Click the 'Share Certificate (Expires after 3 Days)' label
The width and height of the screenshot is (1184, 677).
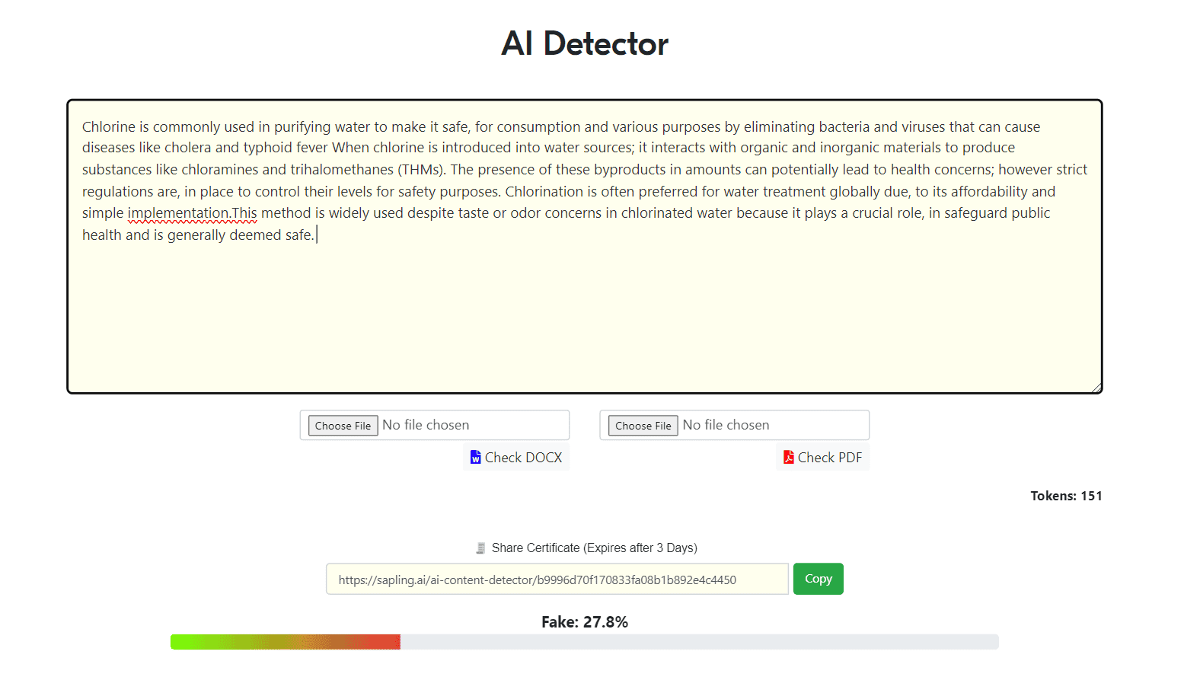click(594, 548)
